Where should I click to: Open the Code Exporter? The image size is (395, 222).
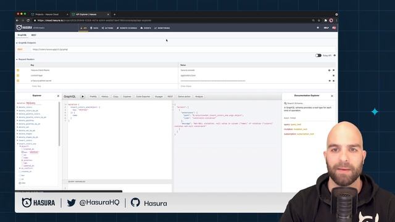point(143,96)
